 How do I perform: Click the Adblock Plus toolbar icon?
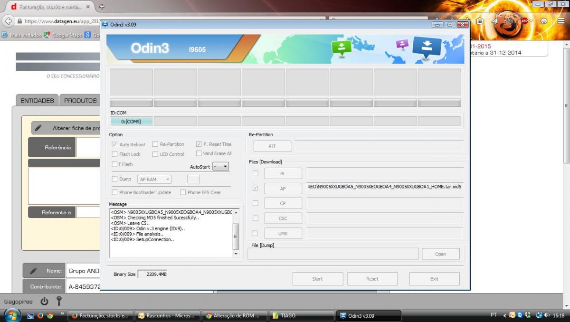[x=525, y=21]
